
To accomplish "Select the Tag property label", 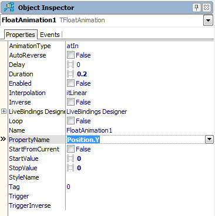I will pos(14,187).
